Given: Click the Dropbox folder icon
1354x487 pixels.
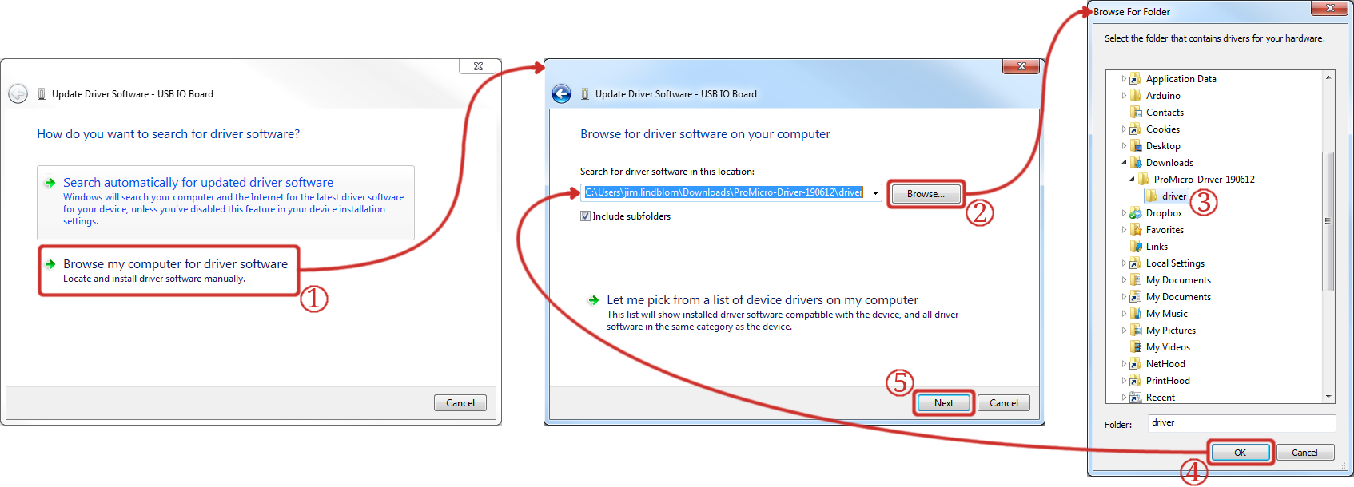Looking at the screenshot, I should point(1135,213).
